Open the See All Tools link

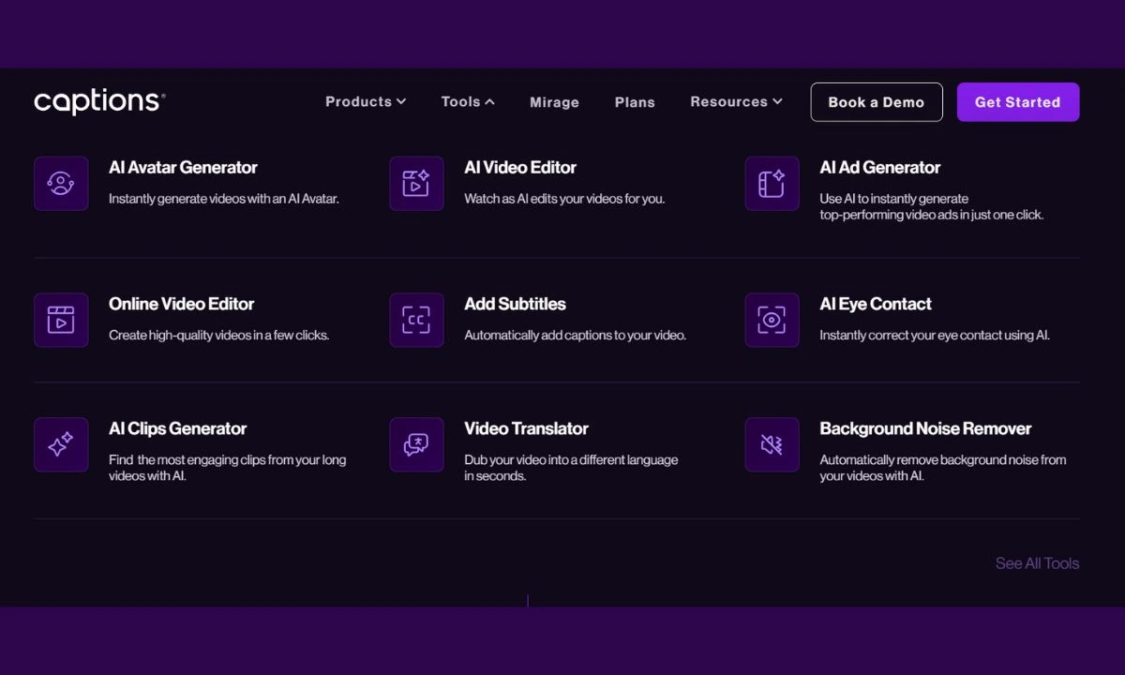[1037, 563]
